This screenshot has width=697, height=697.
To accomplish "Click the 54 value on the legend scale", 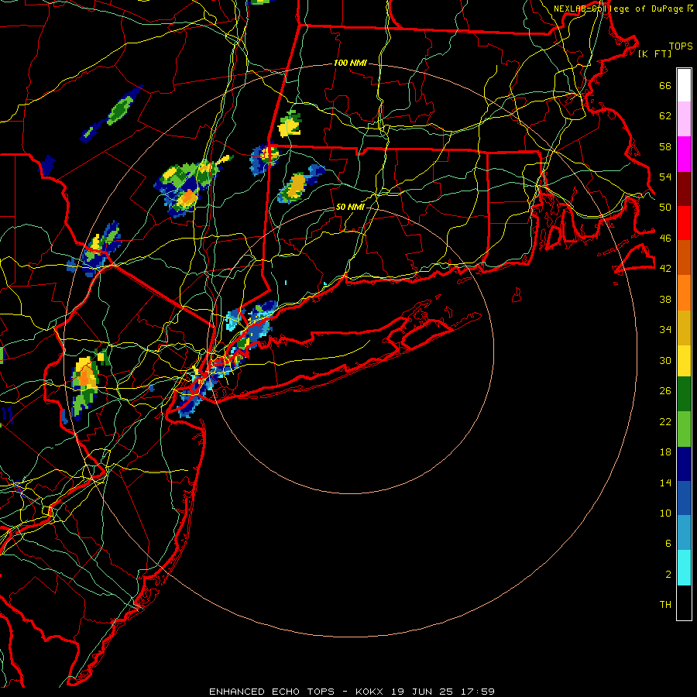I will [665, 177].
